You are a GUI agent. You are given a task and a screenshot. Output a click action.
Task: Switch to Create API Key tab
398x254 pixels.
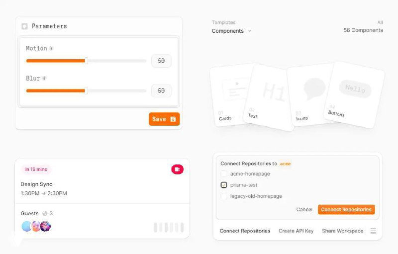tap(296, 231)
